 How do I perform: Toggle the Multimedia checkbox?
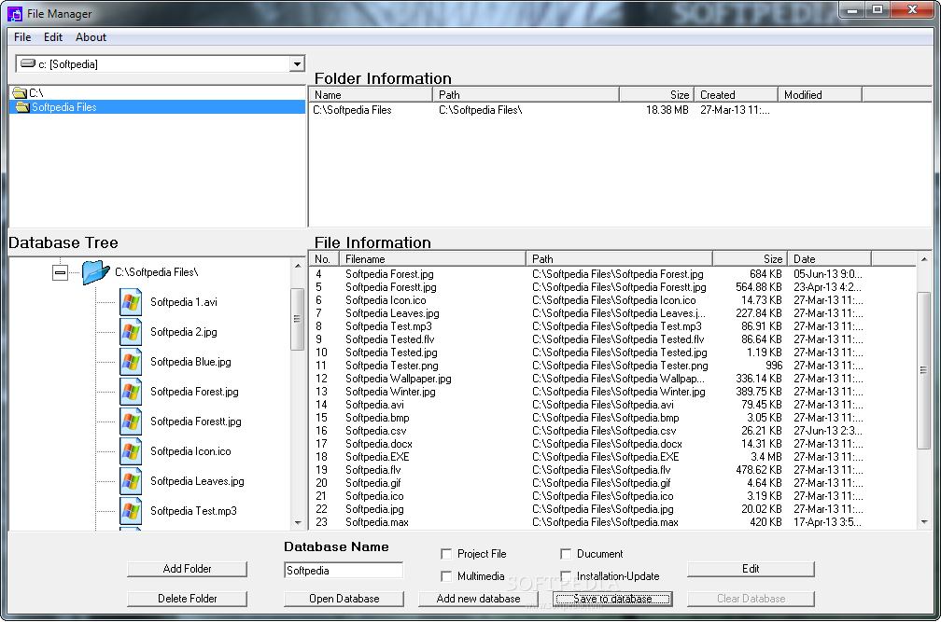(446, 576)
